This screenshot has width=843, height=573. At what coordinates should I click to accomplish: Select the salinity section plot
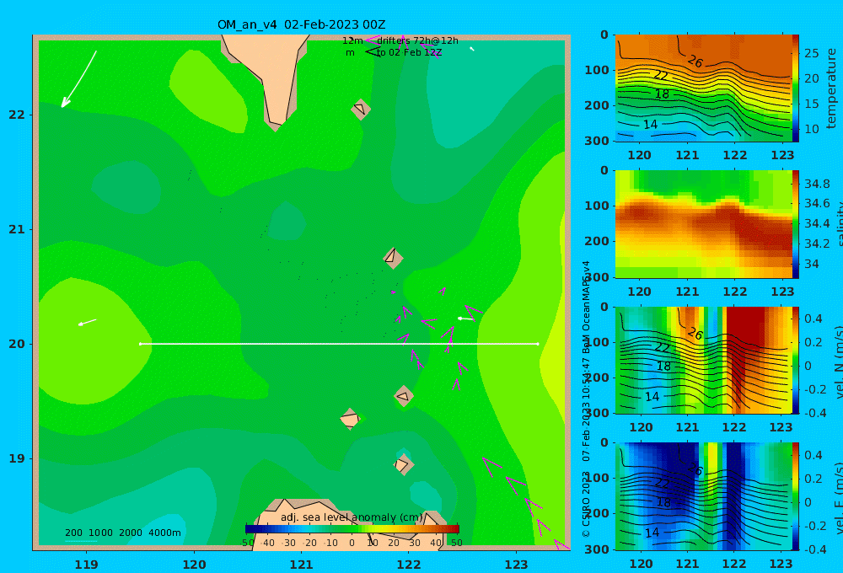tap(704, 224)
